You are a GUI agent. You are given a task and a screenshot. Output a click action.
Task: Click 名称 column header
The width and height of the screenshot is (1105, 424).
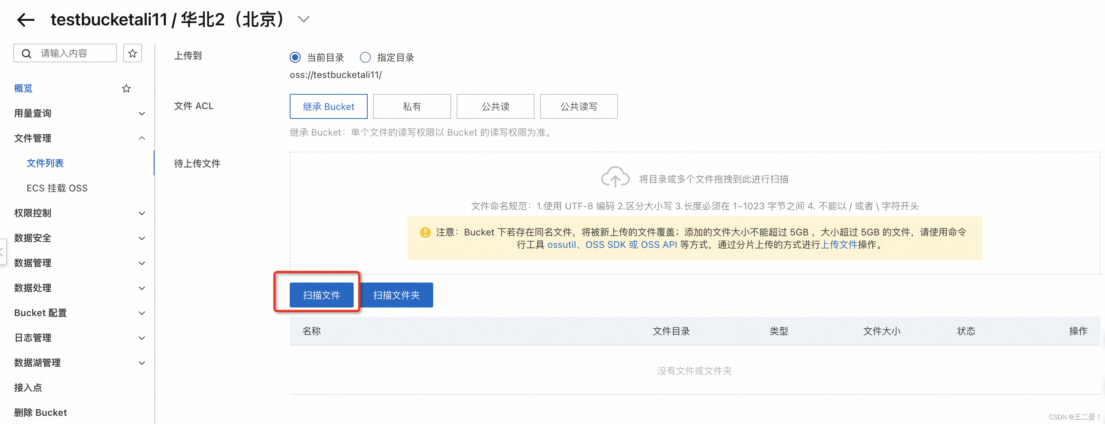[312, 331]
